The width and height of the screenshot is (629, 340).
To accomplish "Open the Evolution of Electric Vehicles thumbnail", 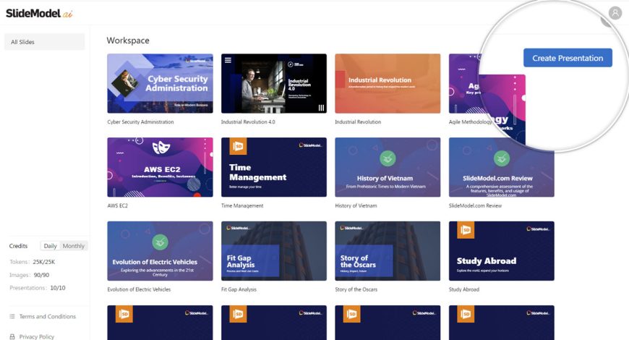I will click(160, 251).
